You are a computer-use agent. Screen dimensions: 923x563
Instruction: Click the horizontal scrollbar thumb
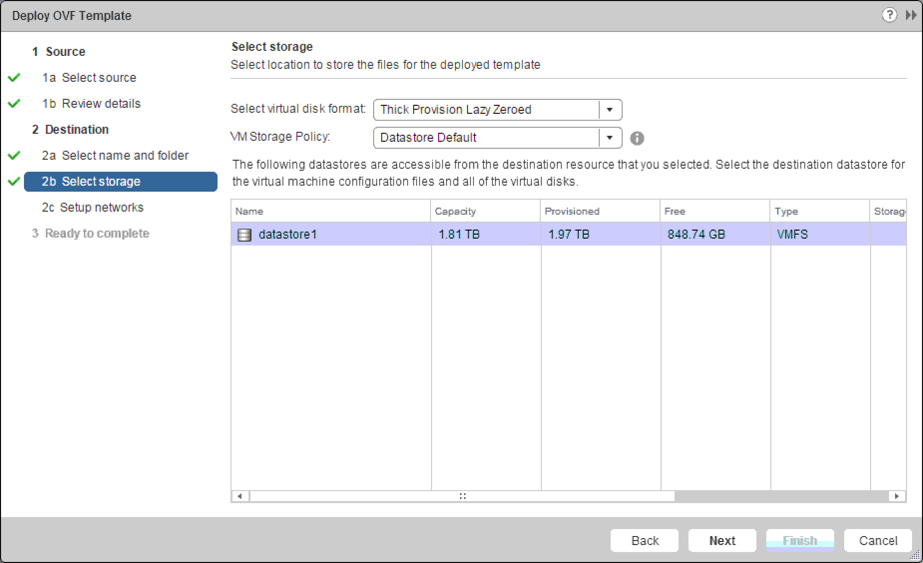462,496
